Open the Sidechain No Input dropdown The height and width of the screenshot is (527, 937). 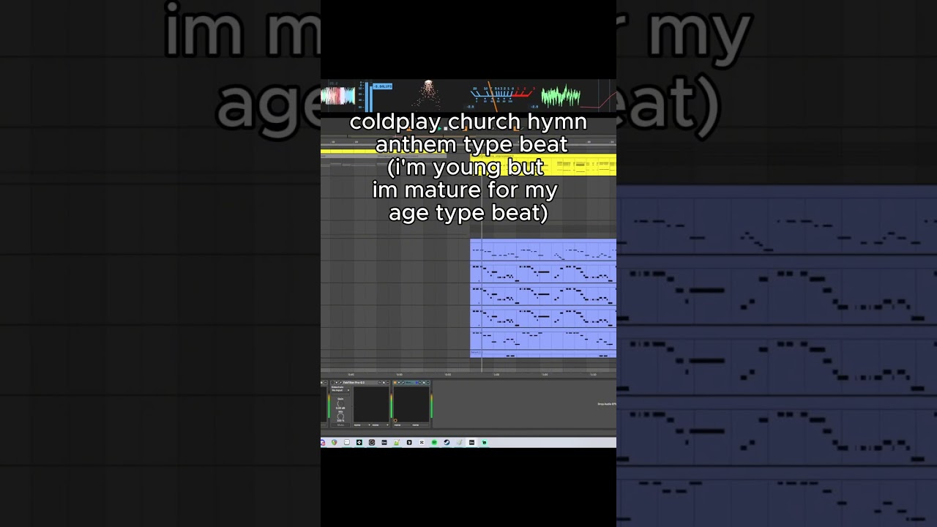click(x=340, y=390)
